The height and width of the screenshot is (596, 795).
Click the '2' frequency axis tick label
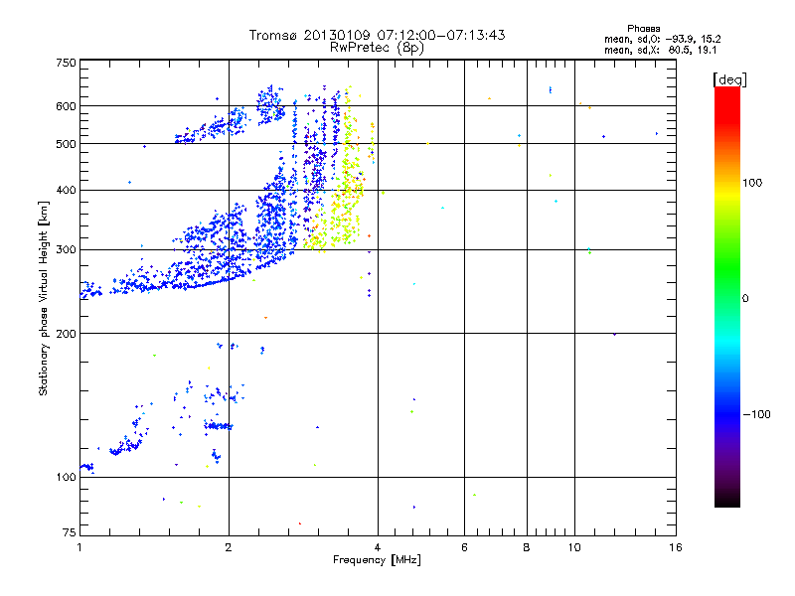229,547
